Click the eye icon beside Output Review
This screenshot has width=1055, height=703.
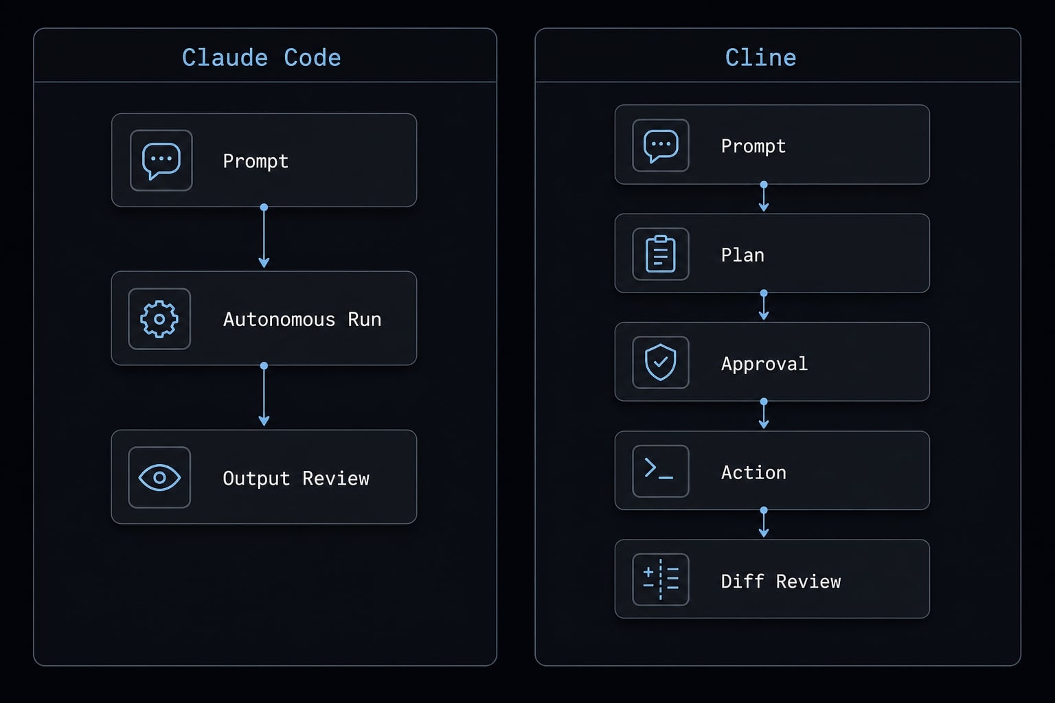click(159, 478)
